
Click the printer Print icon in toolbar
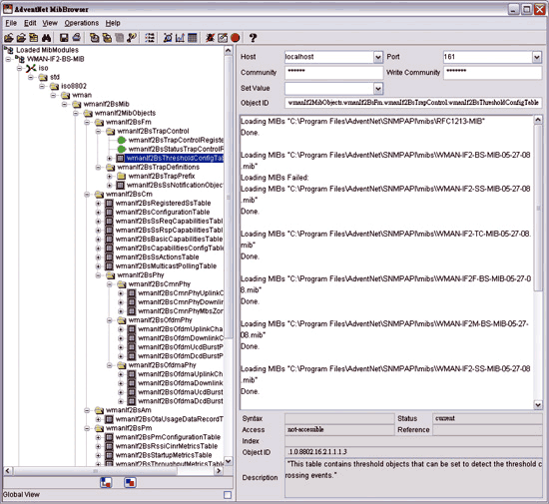click(76, 38)
